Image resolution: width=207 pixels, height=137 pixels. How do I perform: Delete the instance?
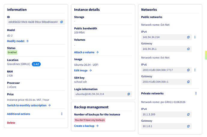(11, 123)
